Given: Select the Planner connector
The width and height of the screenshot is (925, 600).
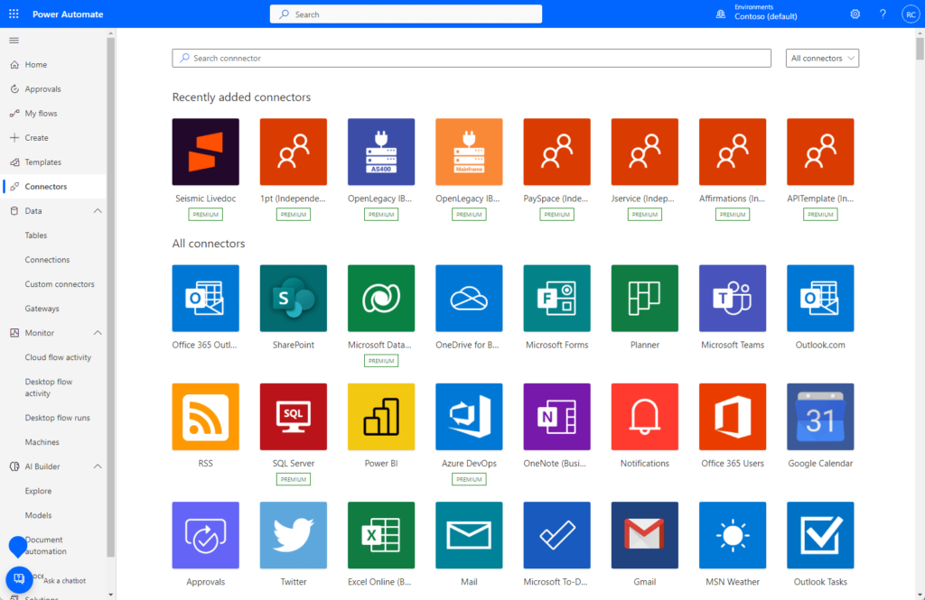Looking at the screenshot, I should coord(645,299).
